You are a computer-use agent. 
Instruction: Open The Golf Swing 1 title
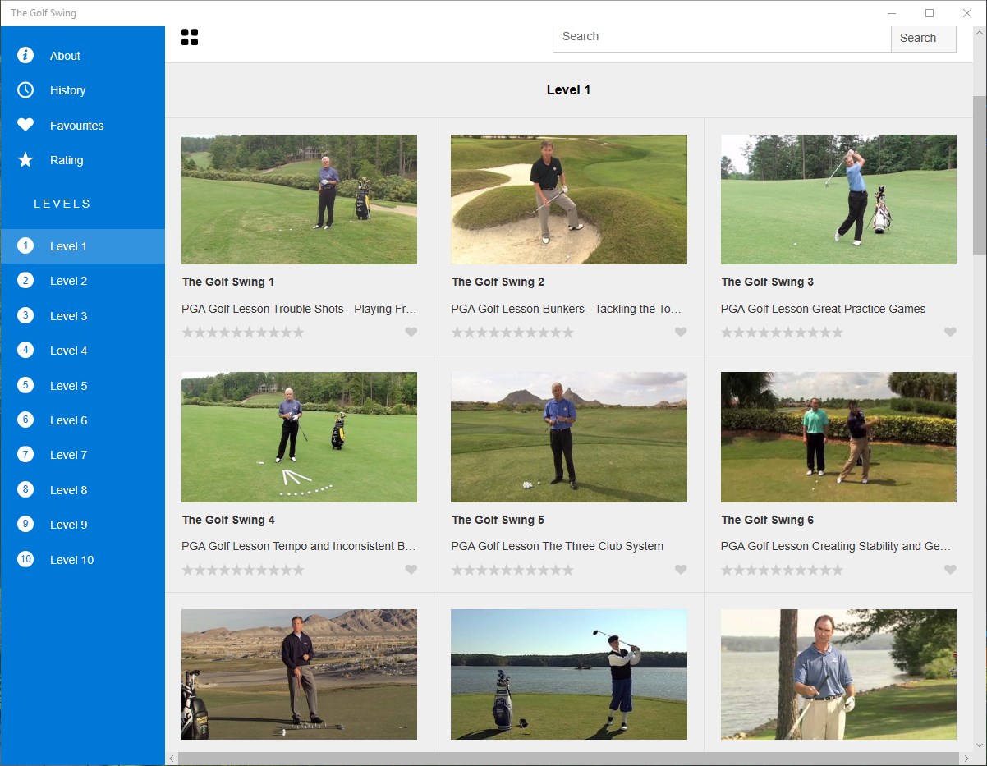pos(228,282)
